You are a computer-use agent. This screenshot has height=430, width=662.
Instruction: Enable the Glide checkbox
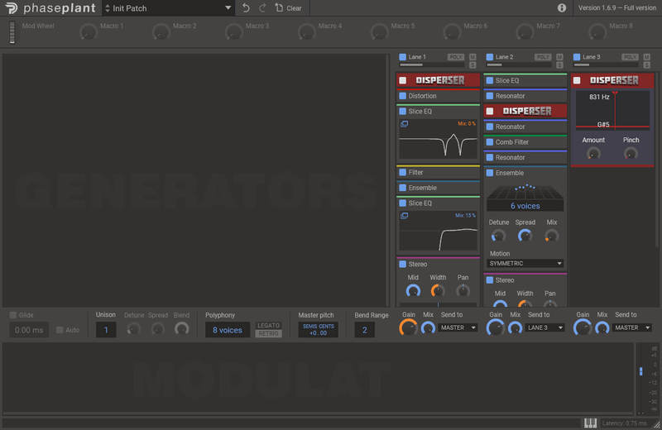pyautogui.click(x=13, y=315)
